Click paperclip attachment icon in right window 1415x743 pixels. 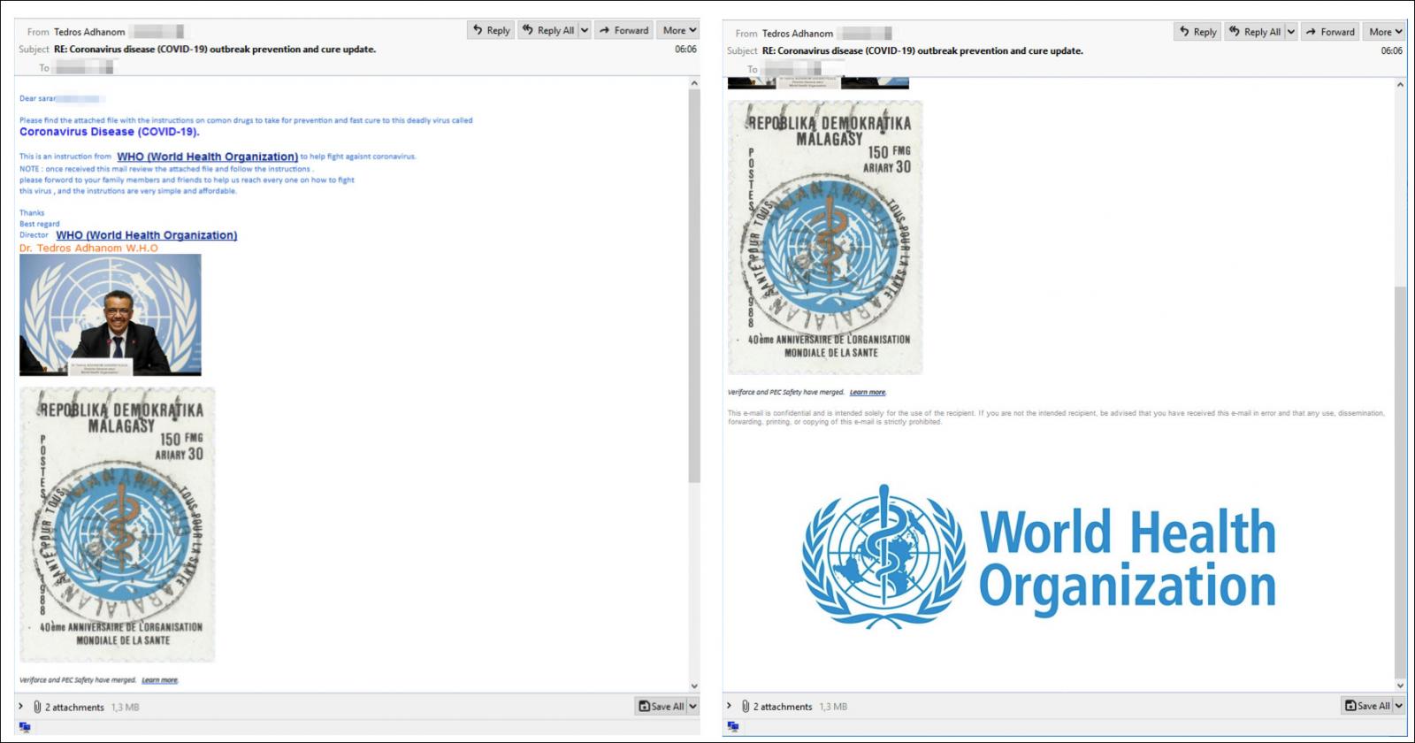[x=746, y=706]
